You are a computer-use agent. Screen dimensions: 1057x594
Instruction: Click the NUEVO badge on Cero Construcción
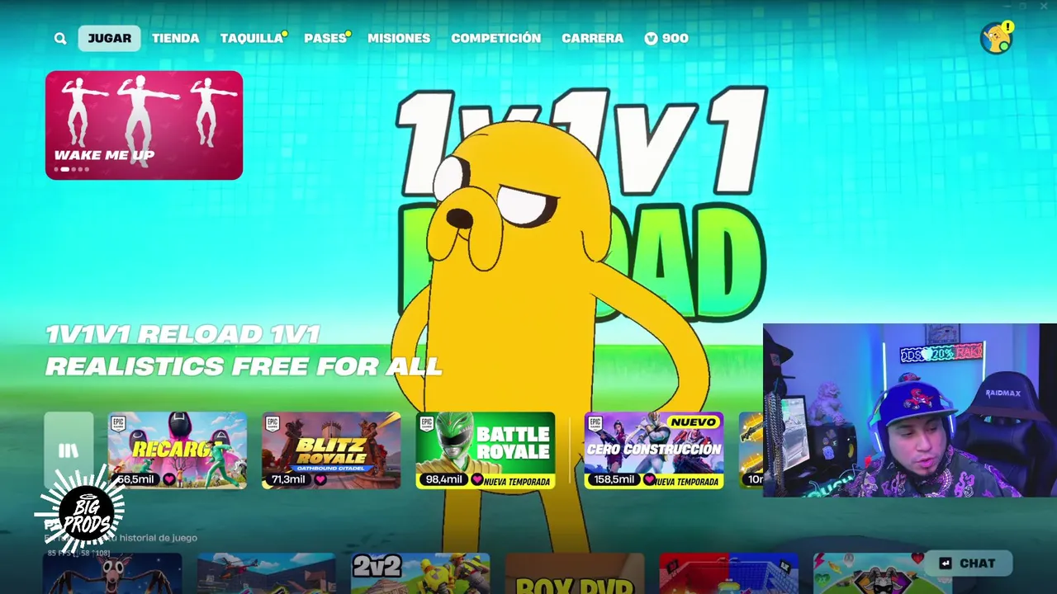[694, 422]
